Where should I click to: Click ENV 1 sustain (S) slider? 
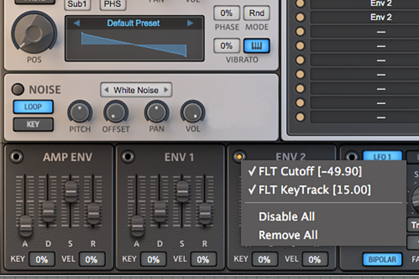(x=183, y=191)
